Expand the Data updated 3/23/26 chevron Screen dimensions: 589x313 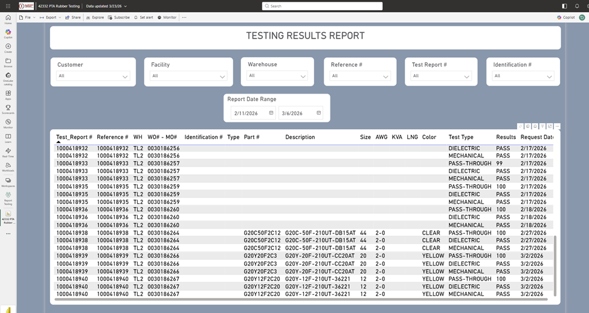(126, 6)
